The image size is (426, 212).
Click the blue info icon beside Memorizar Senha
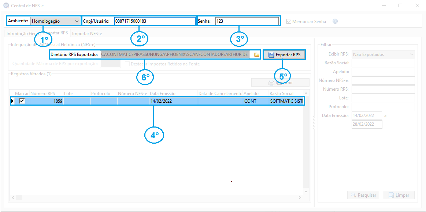335,21
